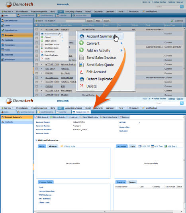Open Contacts in the lower left sidebar
This screenshot has width=186, height=213.
[x=17, y=122]
